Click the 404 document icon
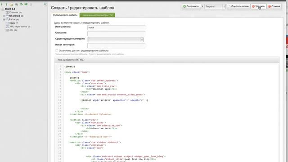This screenshot has width=288, height=162. tap(7, 30)
